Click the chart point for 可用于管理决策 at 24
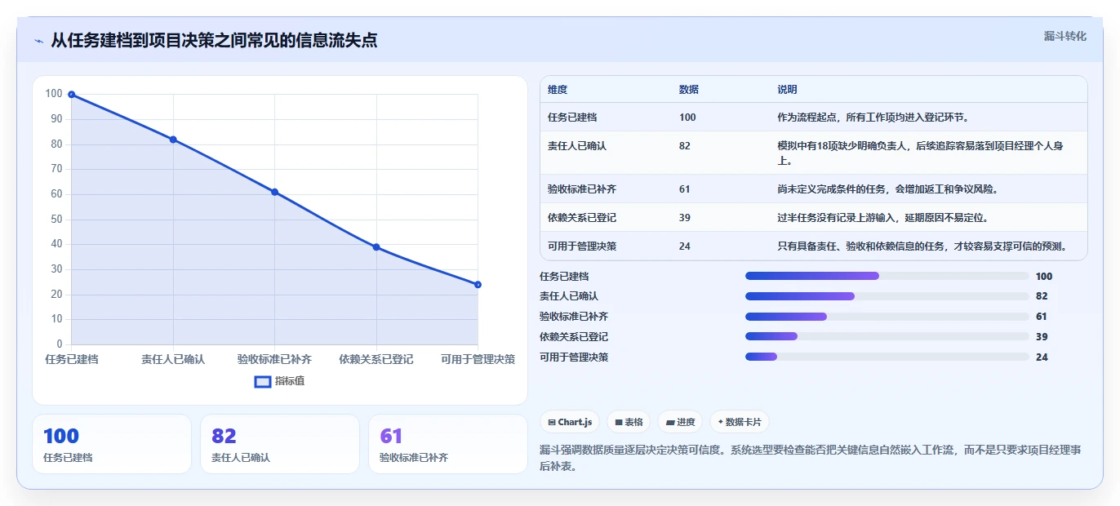Image resolution: width=1120 pixels, height=506 pixels. (478, 285)
